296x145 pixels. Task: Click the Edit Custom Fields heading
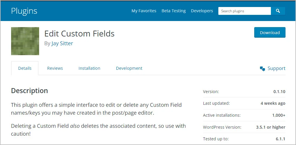(79, 34)
